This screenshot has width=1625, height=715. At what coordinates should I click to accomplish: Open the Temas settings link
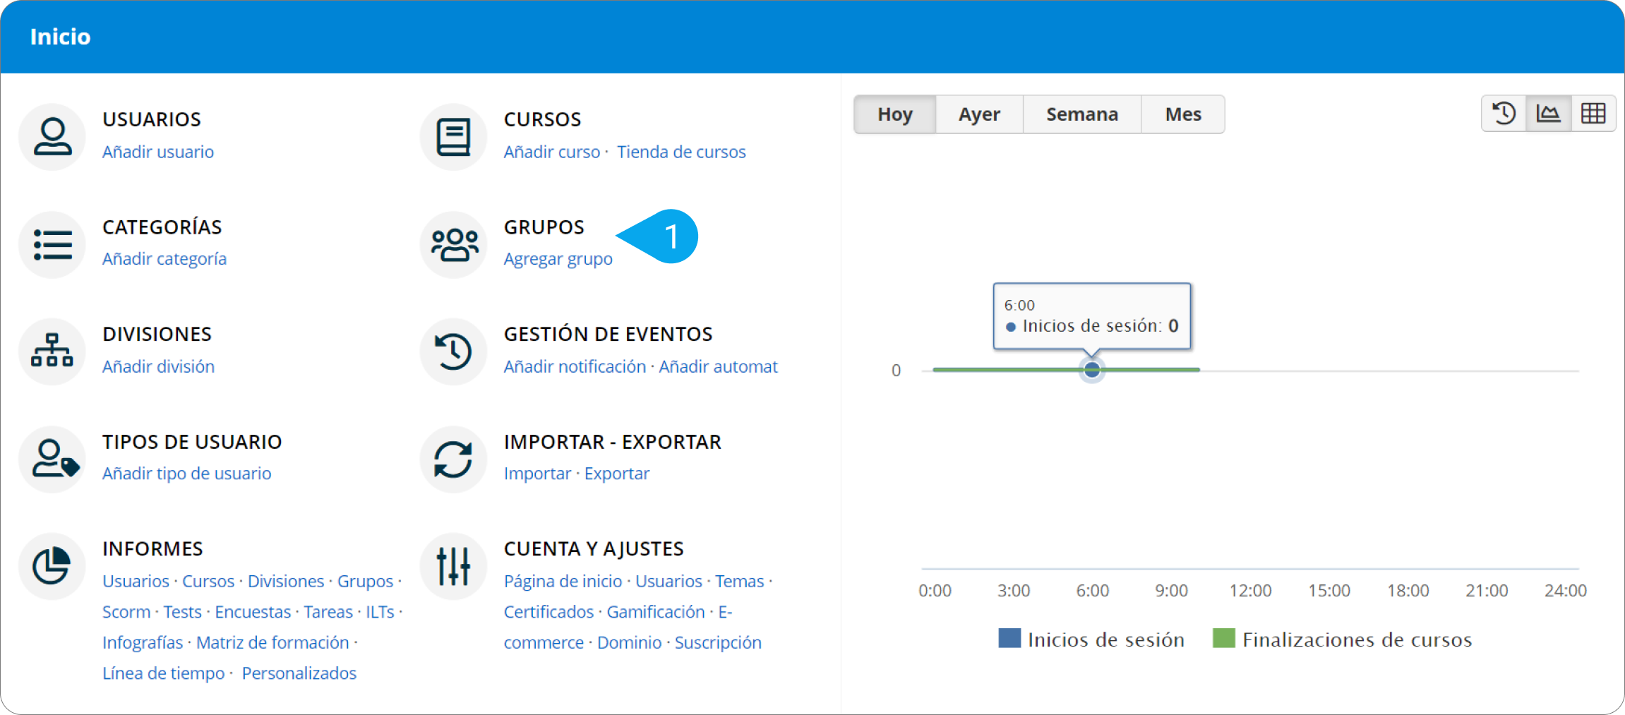(x=740, y=581)
